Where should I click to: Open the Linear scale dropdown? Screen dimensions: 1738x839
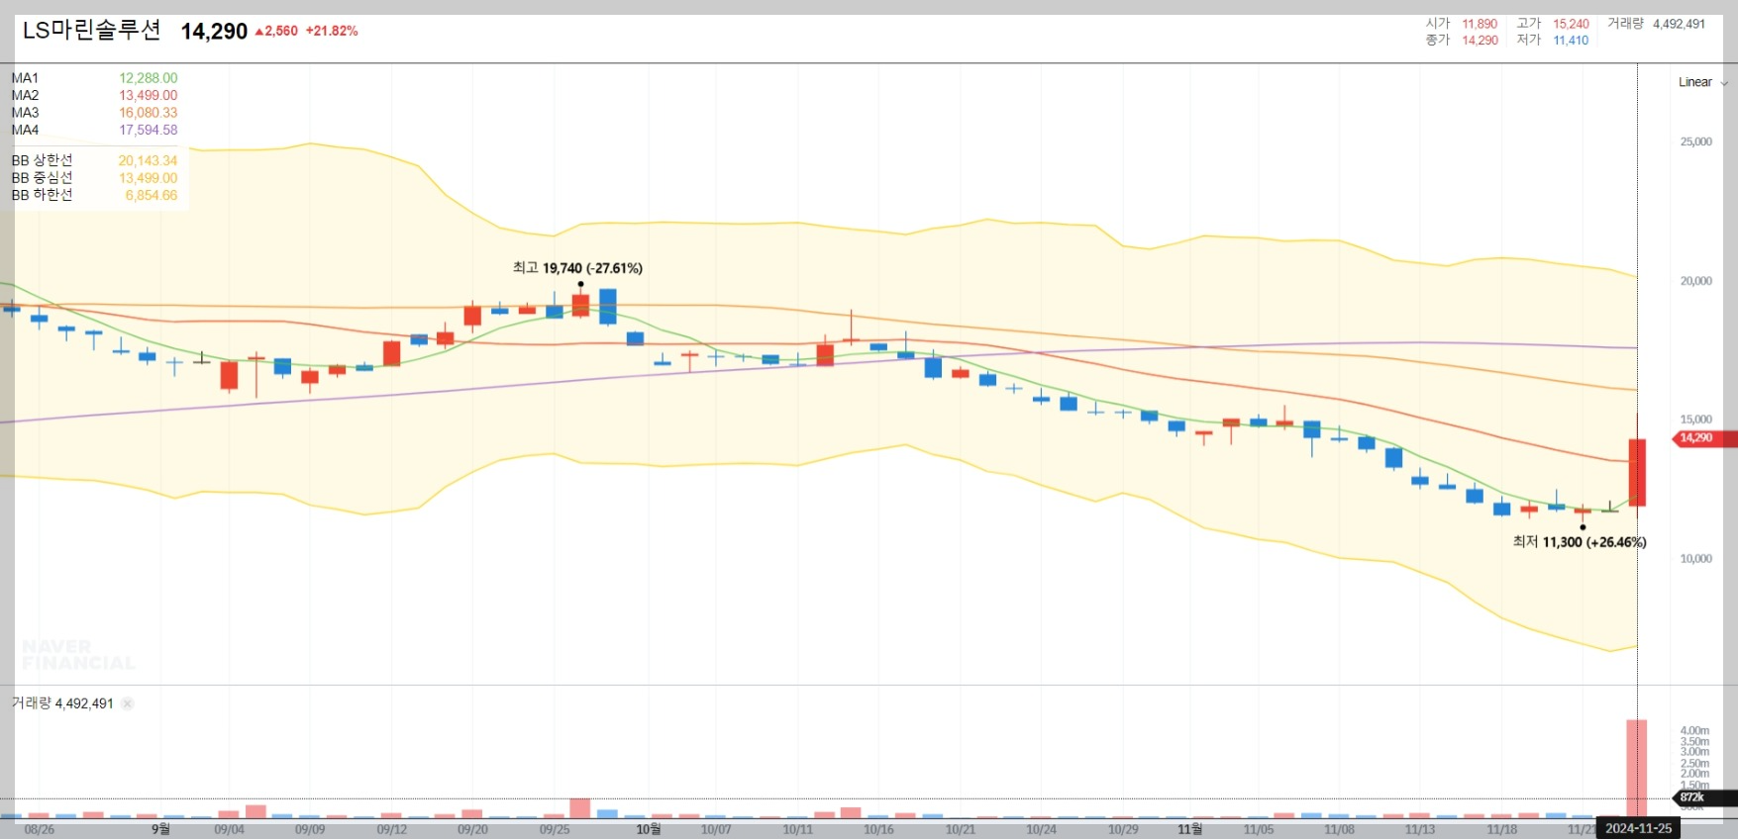click(1702, 82)
